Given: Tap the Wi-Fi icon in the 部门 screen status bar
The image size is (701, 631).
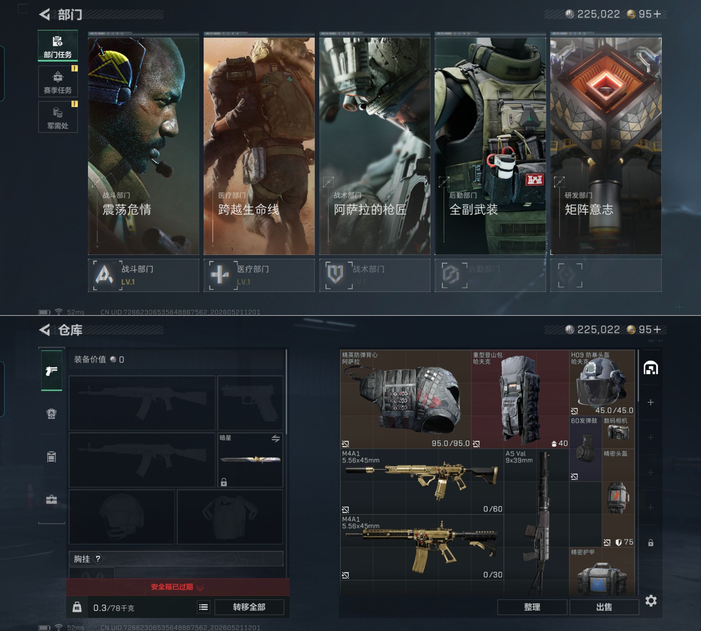Looking at the screenshot, I should [x=59, y=312].
